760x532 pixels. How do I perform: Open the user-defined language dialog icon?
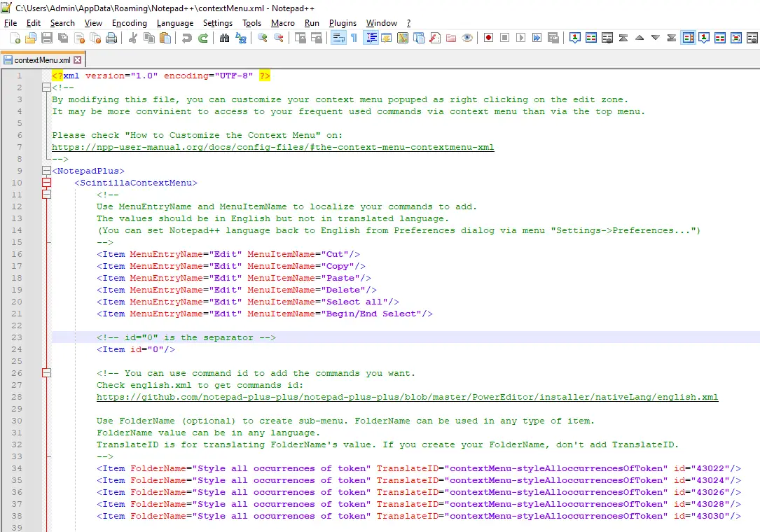[x=386, y=38]
